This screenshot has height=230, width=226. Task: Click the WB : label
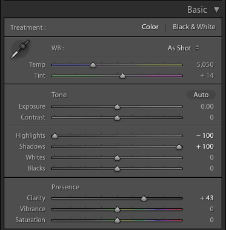[x=58, y=49]
